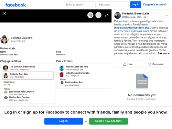The width and height of the screenshot is (172, 129).
Task: Click the Facebook logo
Action: point(15,5)
